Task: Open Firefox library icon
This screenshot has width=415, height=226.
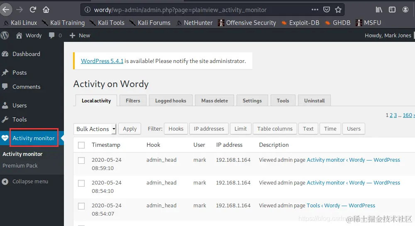Action: click(x=379, y=10)
